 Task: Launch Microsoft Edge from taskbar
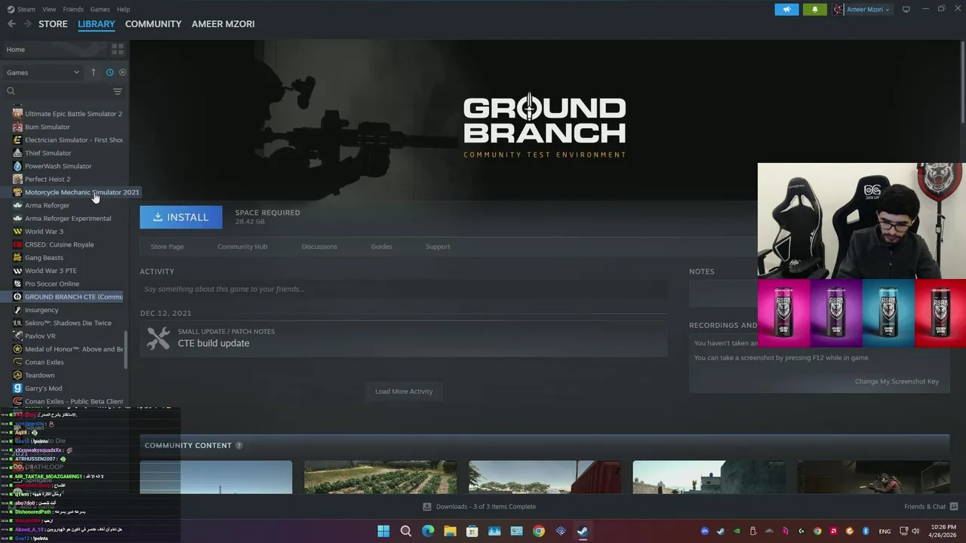click(x=428, y=531)
